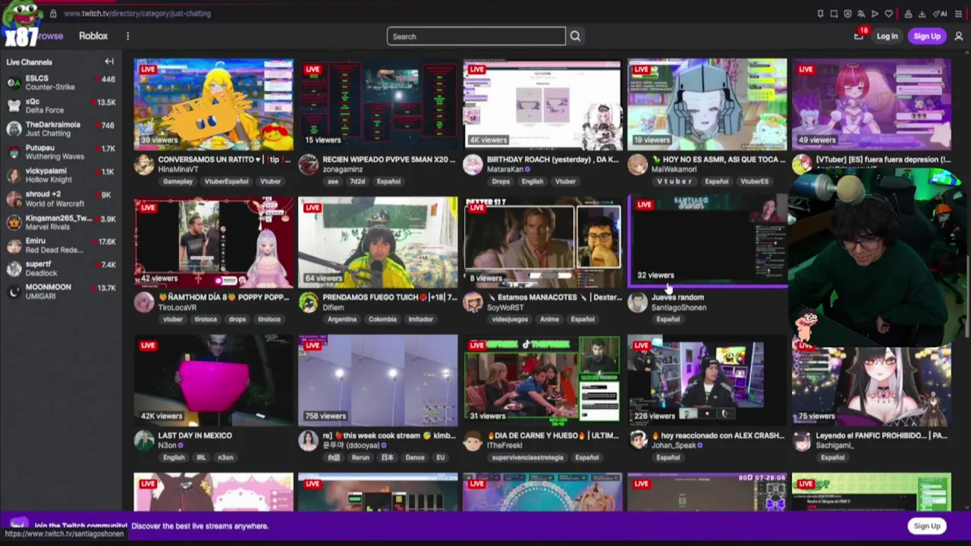Open supertf Deadlock channel
Viewport: 971px width, 546px height.
pos(61,268)
